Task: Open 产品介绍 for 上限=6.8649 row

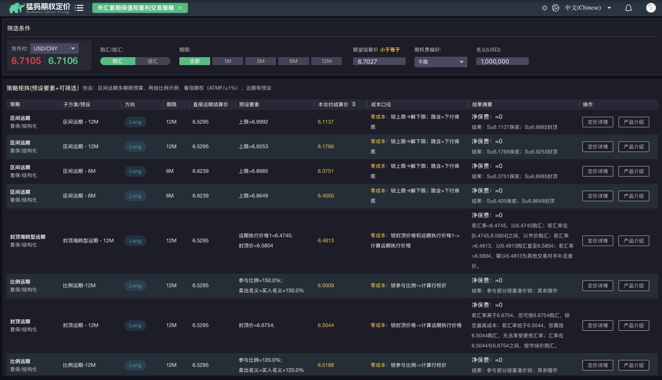Action: pyautogui.click(x=634, y=196)
